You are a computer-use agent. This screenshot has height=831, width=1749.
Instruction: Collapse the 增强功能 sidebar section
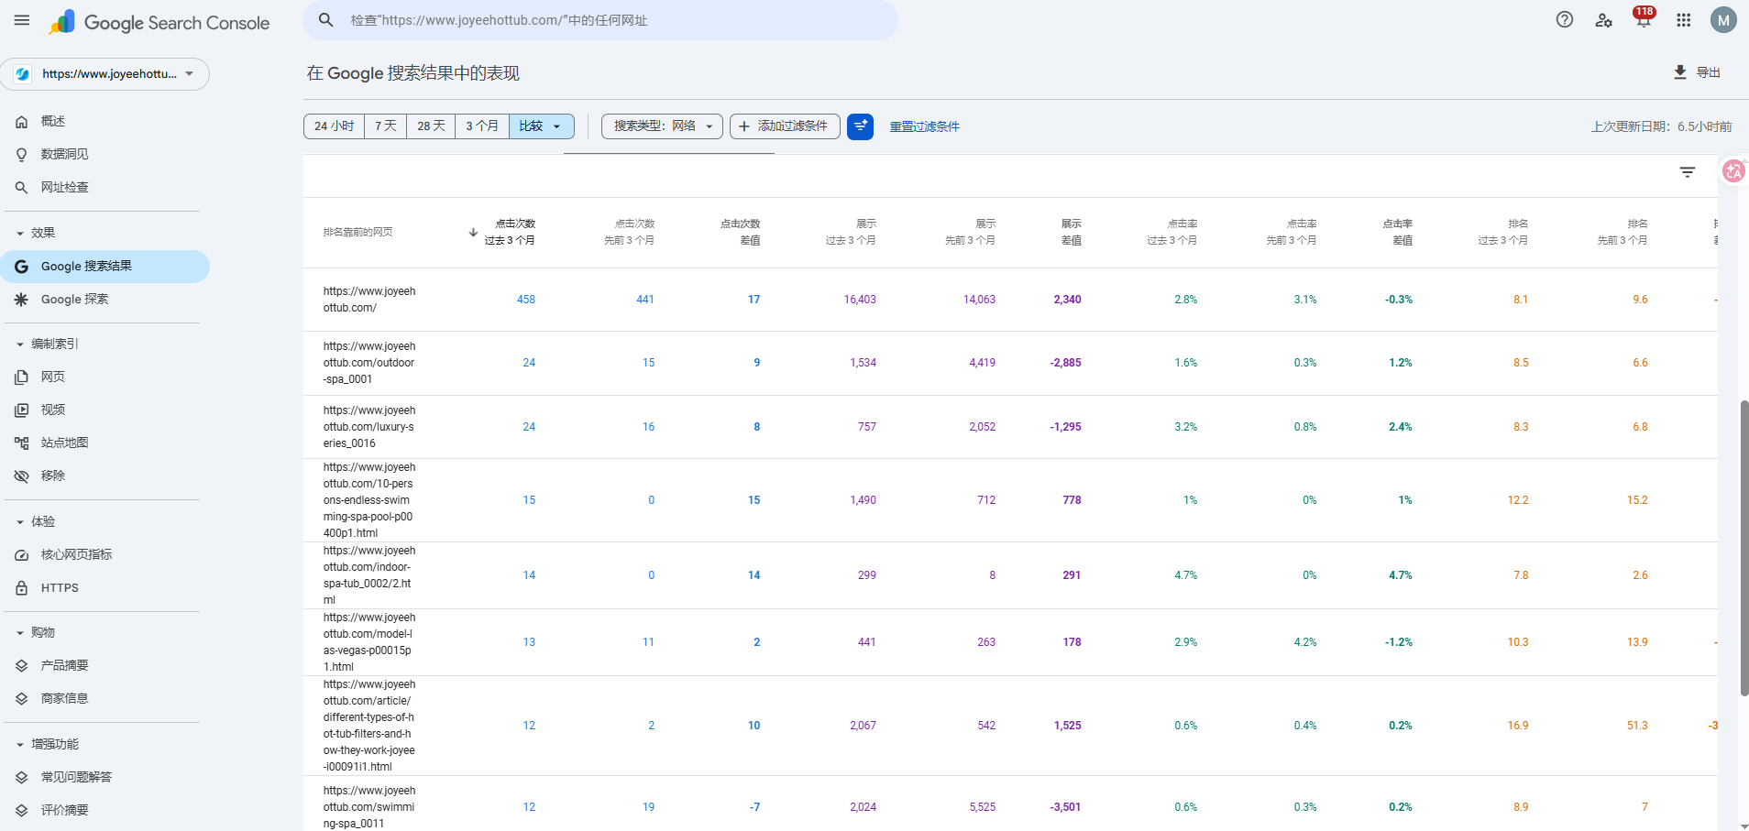click(x=20, y=745)
